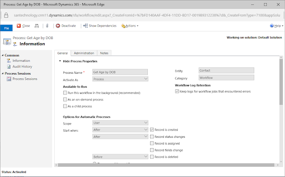Switch to the Administration tab

pos(84,53)
